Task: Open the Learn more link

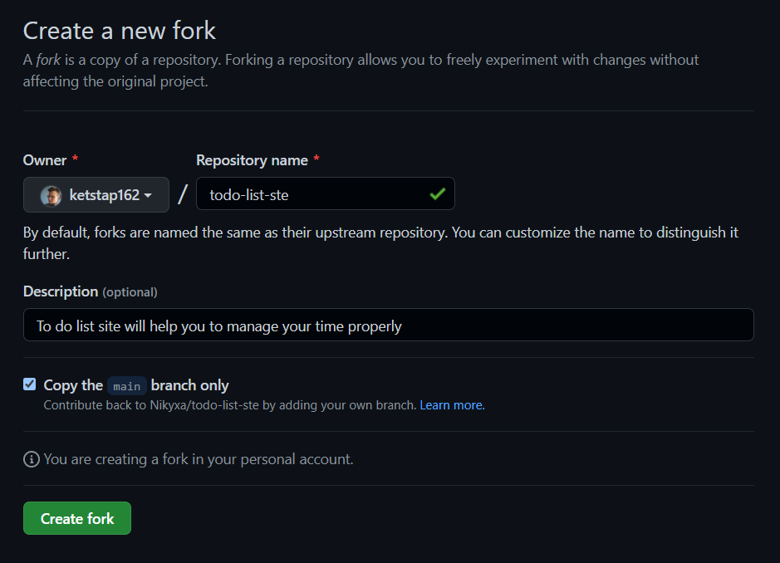Action: [451, 404]
